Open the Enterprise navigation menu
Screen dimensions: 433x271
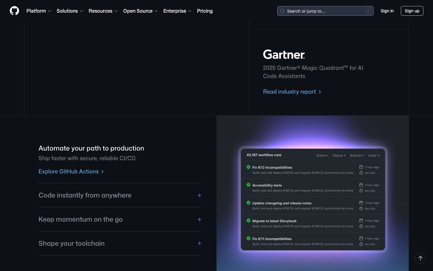pos(177,11)
